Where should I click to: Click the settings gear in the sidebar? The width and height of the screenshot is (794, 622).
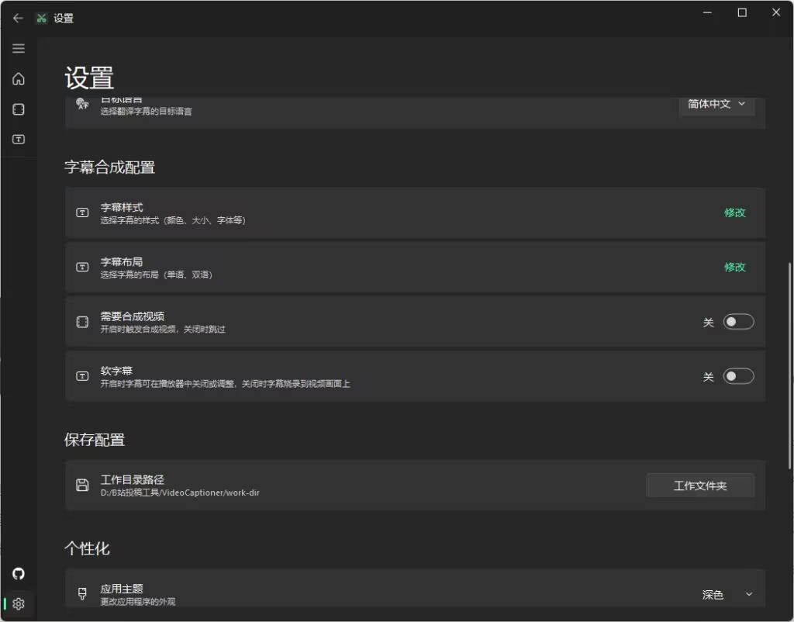coord(19,604)
